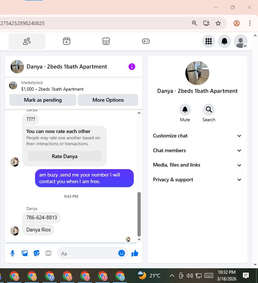This screenshot has height=283, width=258.
Task: Attach a photo with the image icon
Action: click(25, 253)
